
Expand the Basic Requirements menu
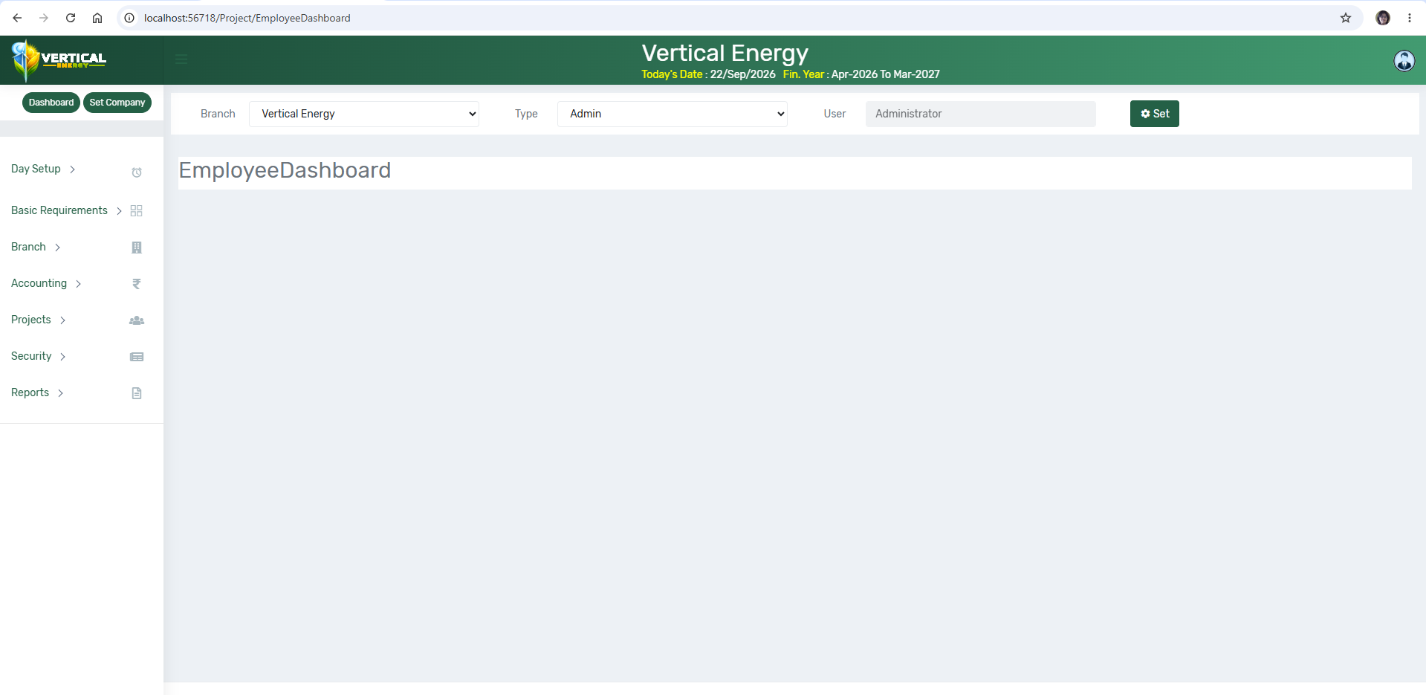67,210
